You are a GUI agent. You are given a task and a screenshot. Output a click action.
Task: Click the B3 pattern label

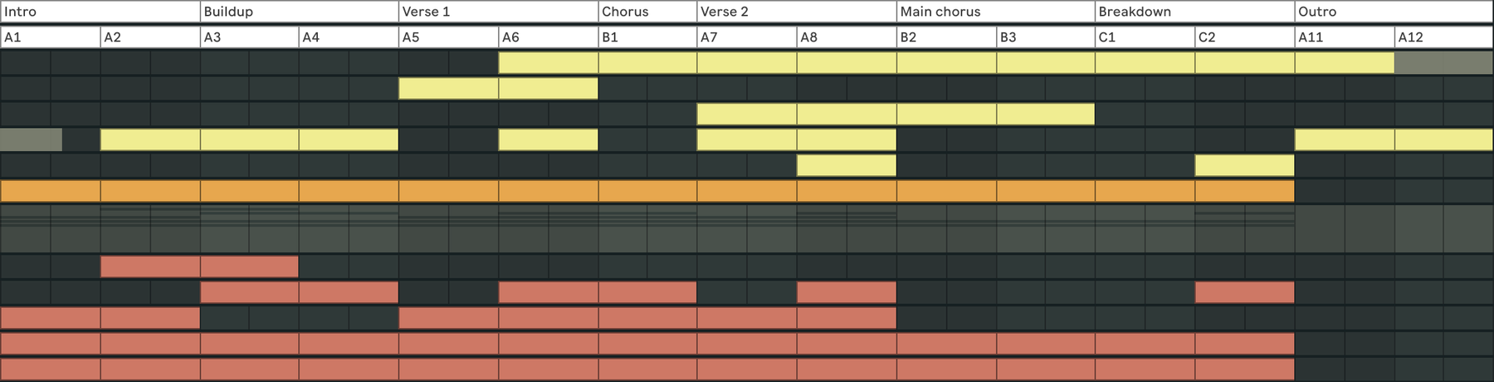click(x=1008, y=37)
